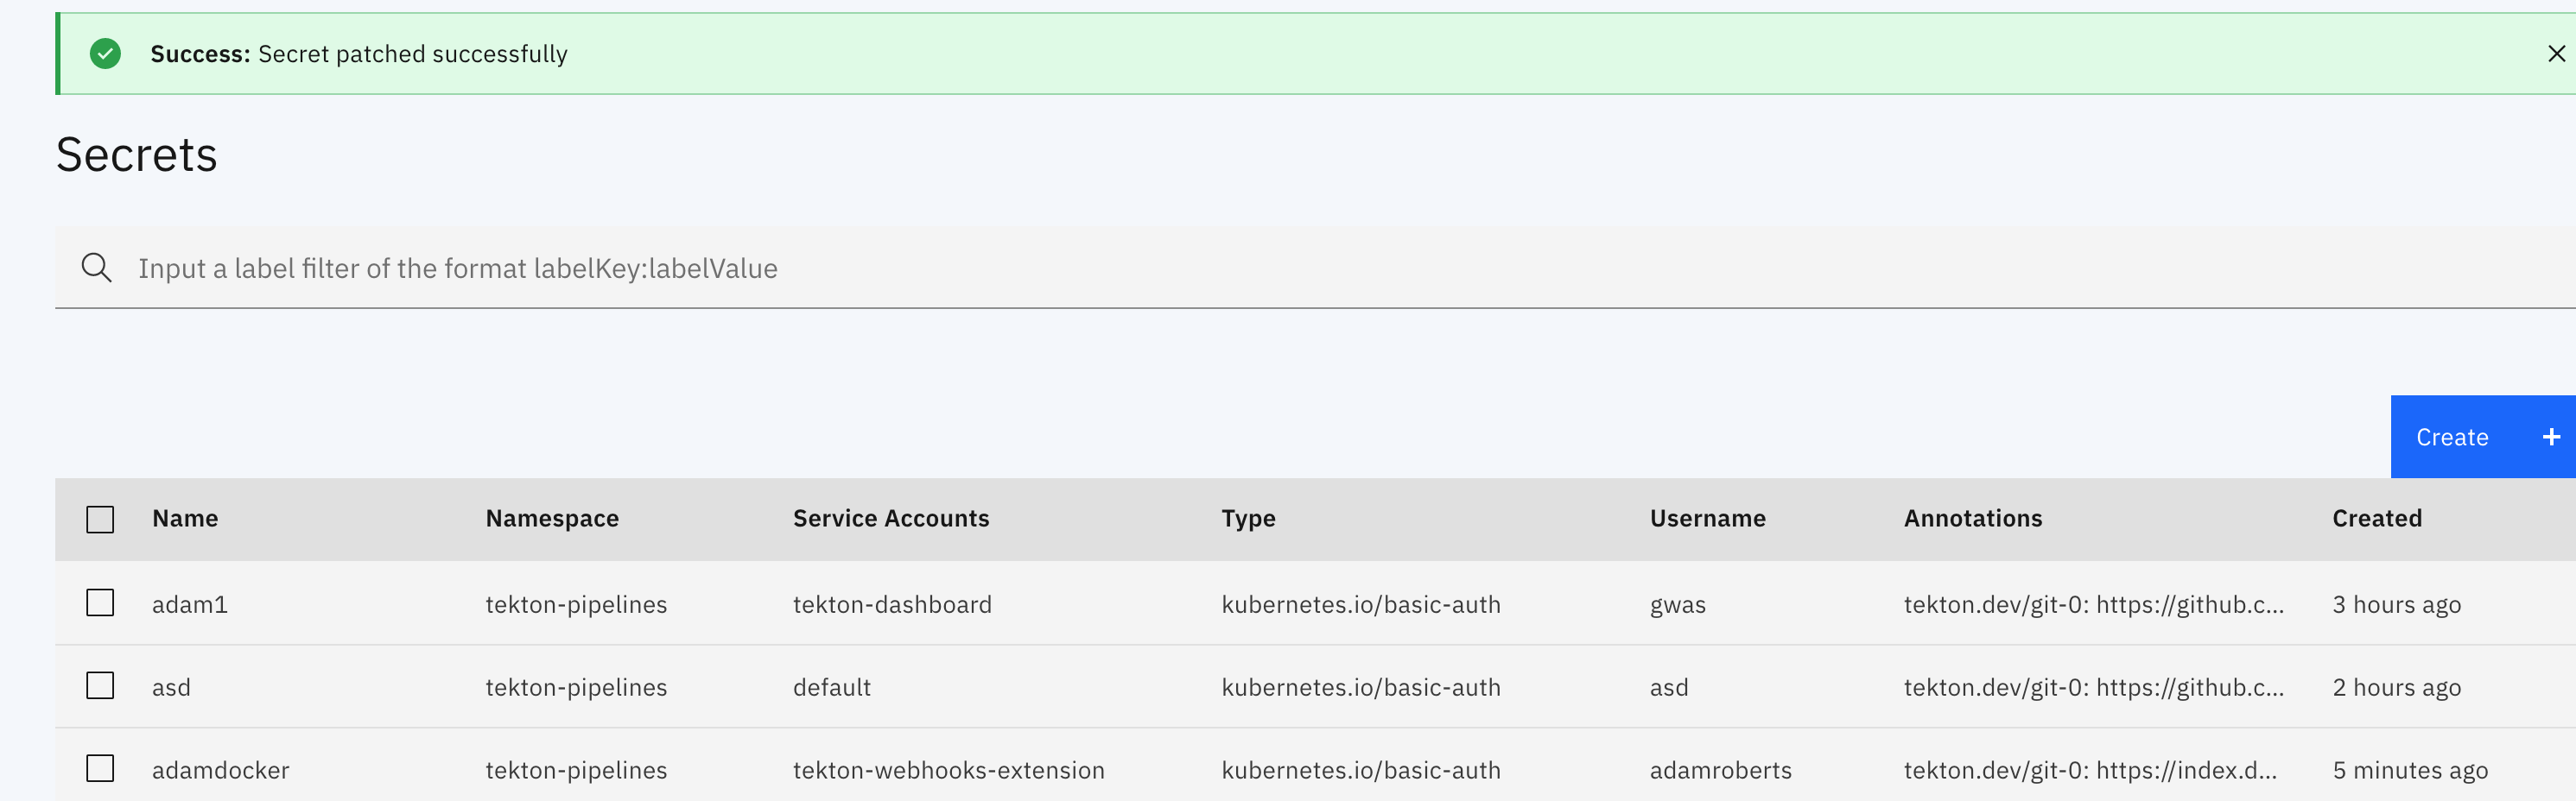Click the truncated github annotation for adam1

tap(2094, 603)
